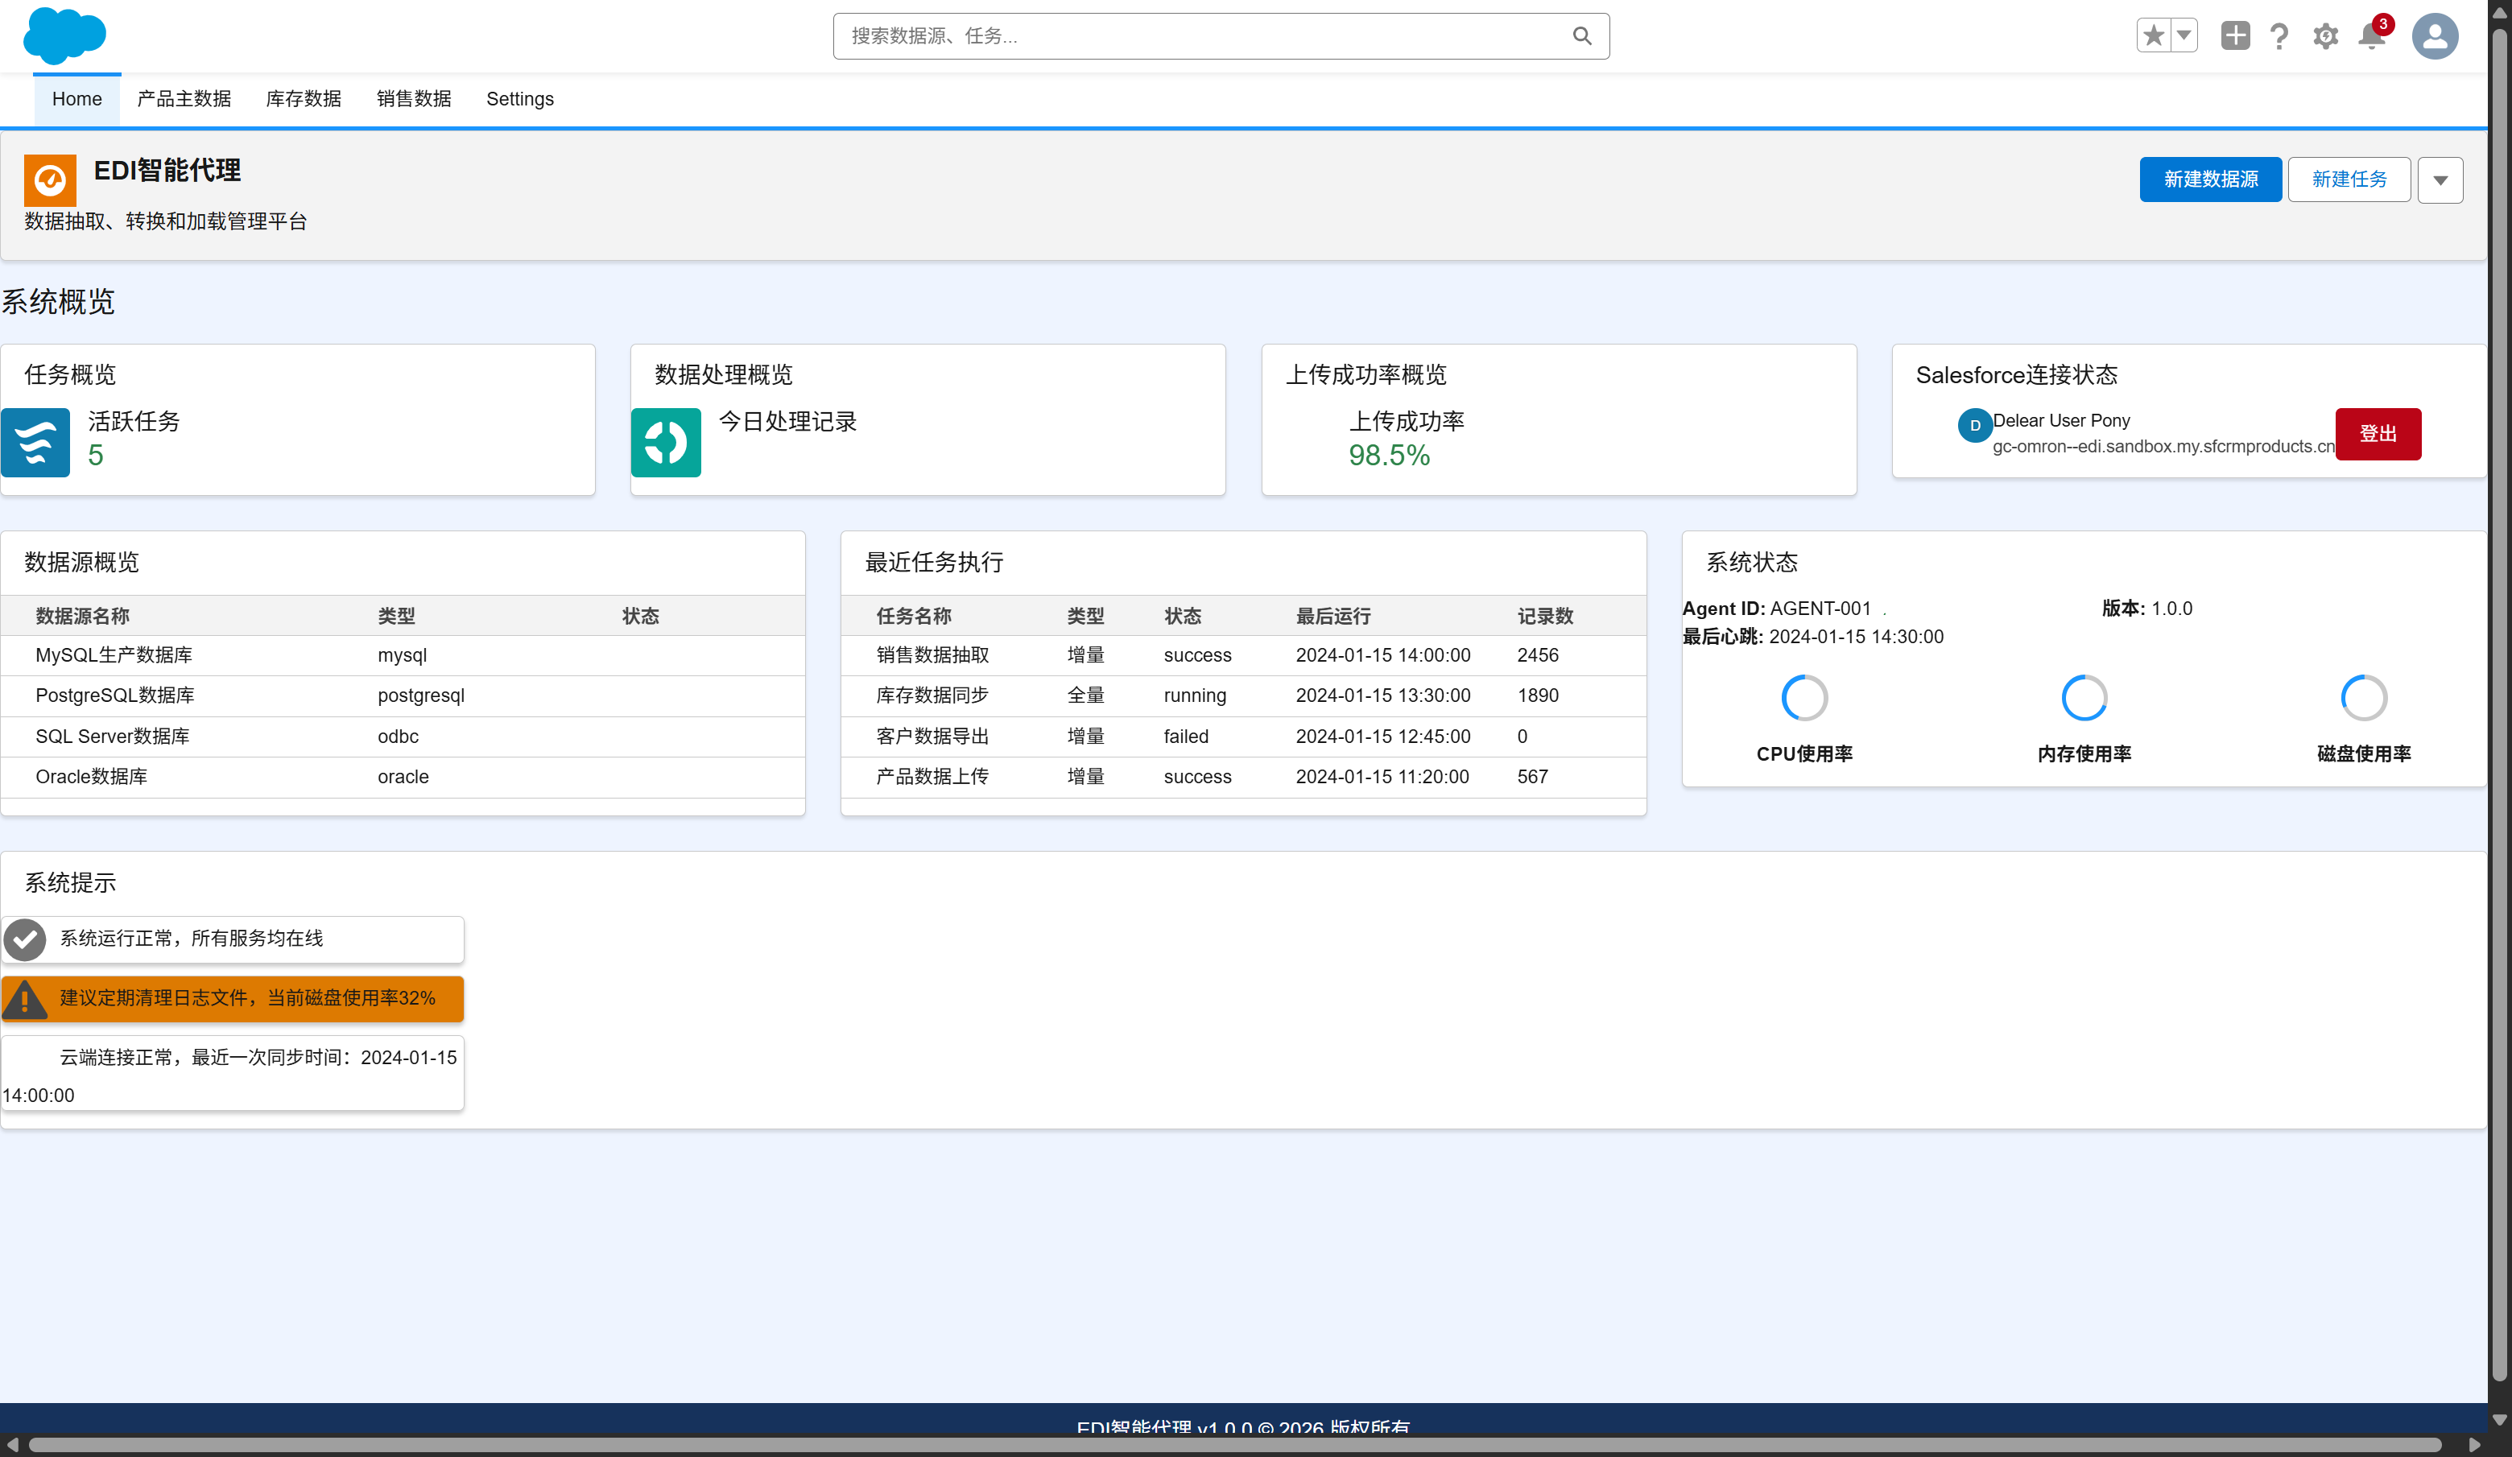Open the help question mark icon
This screenshot has height=1457, width=2512.
[x=2279, y=37]
